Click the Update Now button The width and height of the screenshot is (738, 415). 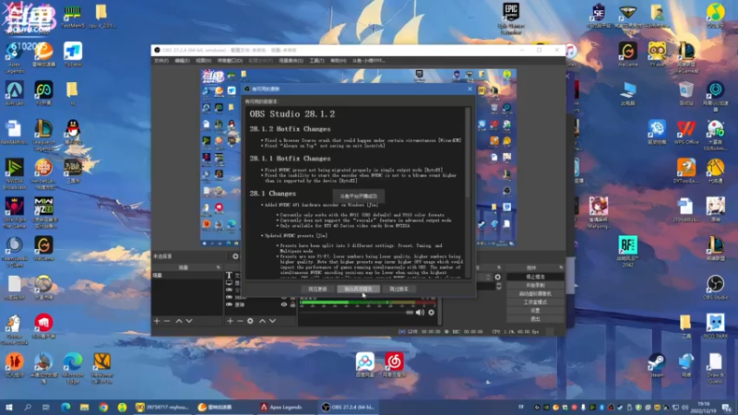(x=317, y=289)
